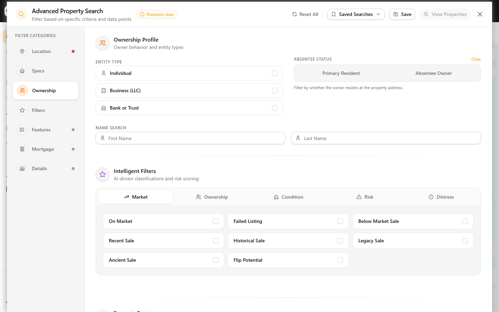Focus the Last Name input field
Viewport: 499px width, 312px height.
coord(386,138)
